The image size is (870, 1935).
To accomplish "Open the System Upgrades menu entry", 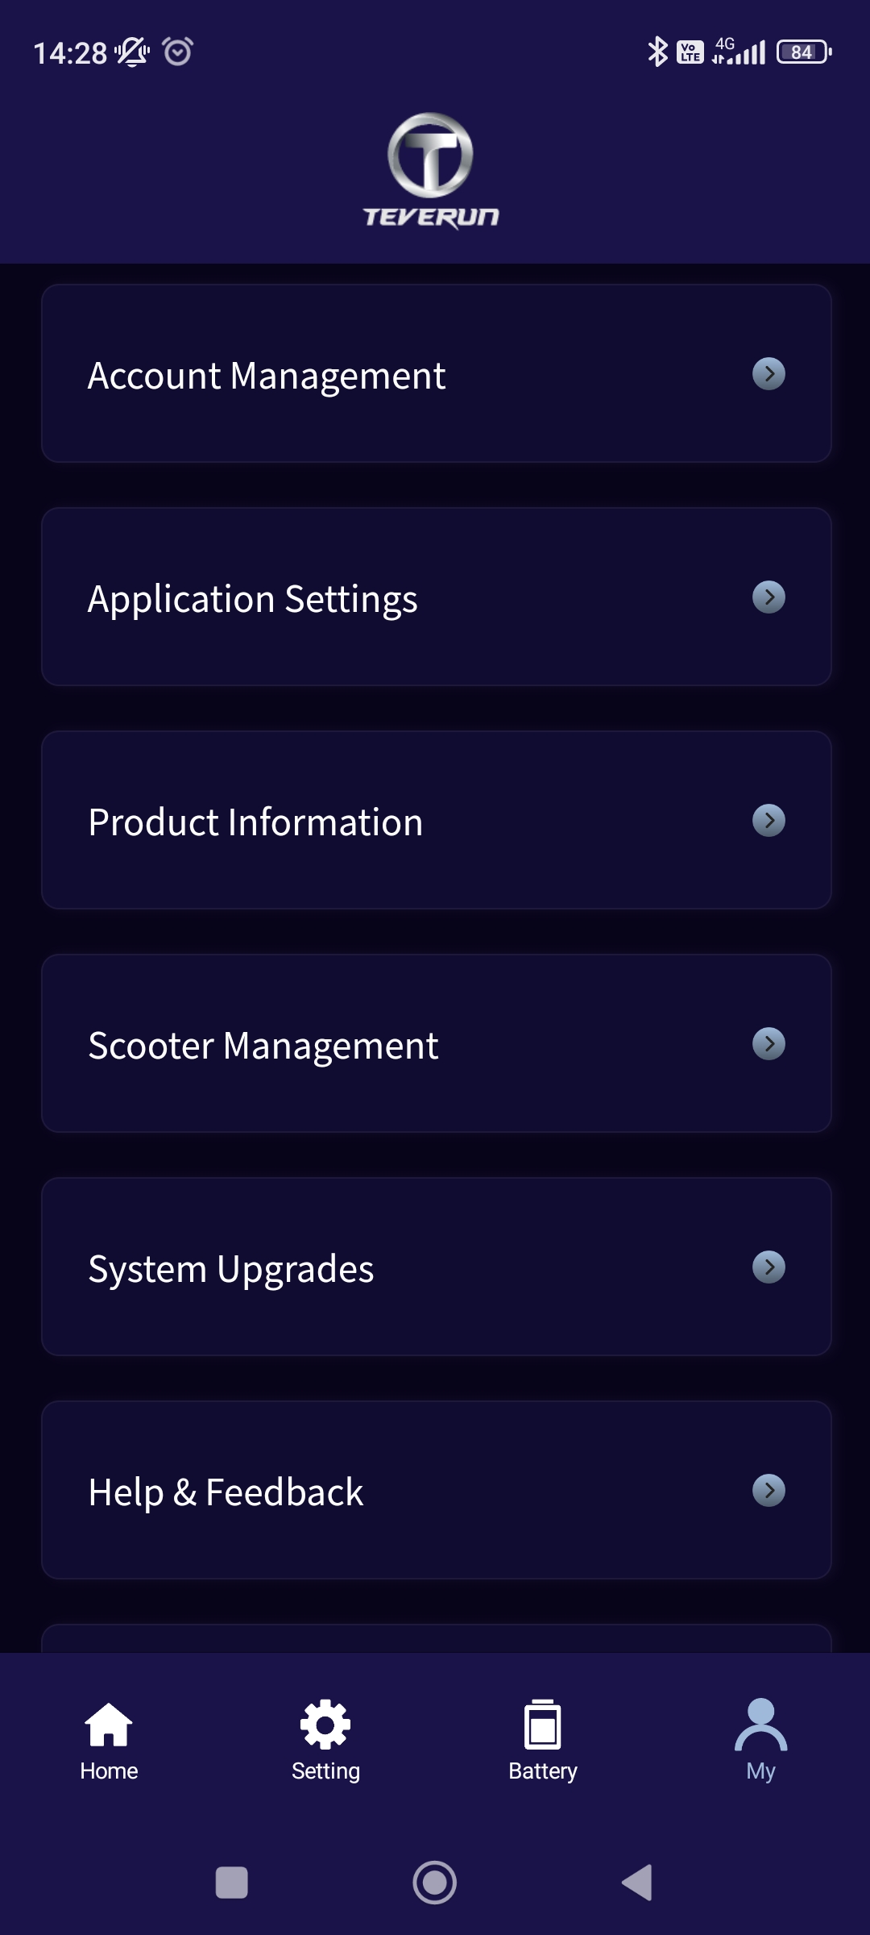I will click(436, 1267).
